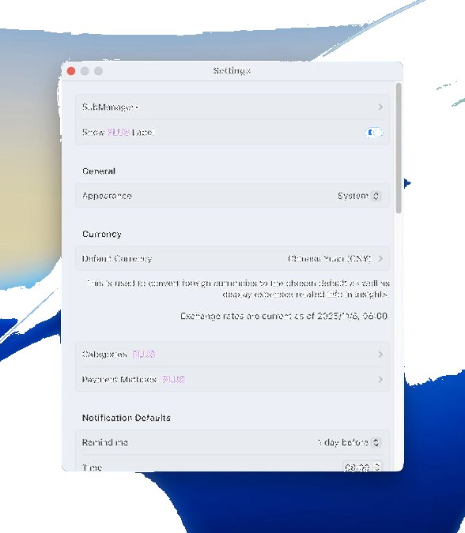Select the Chinese Yuan (CNY) value
Viewport: 465px width, 533px height.
(x=329, y=259)
